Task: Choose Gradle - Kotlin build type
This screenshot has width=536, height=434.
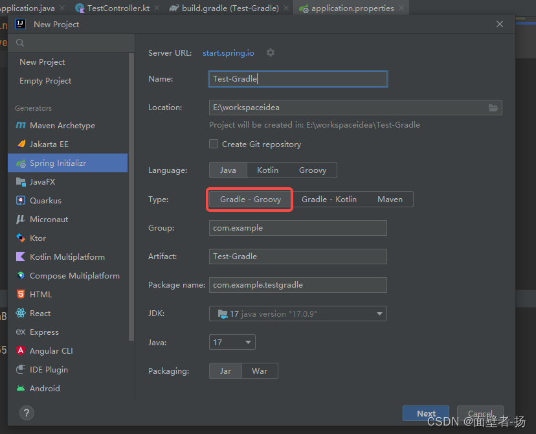Action: coord(329,200)
